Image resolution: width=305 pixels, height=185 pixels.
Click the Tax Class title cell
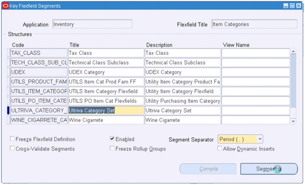[x=105, y=53]
